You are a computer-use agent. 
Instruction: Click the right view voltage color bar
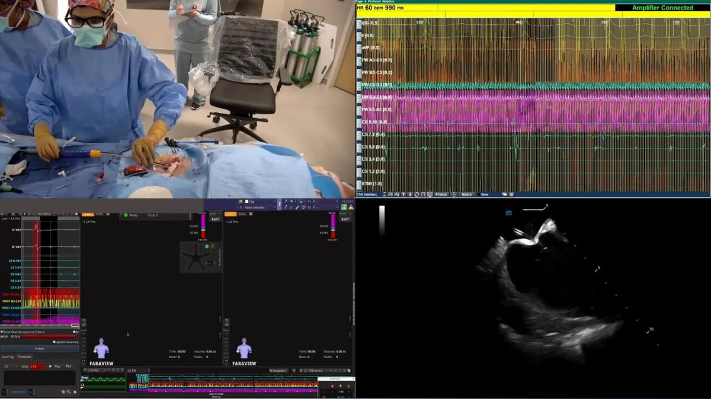click(332, 226)
